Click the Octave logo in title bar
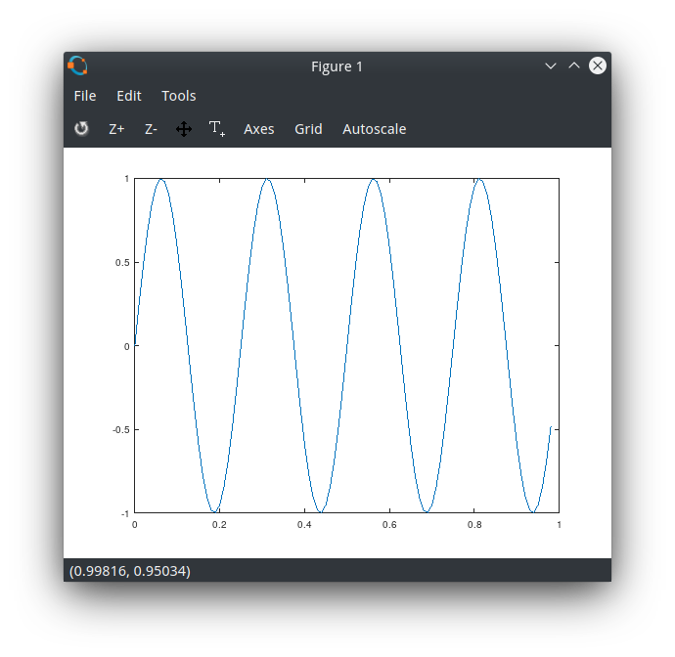 pos(78,66)
